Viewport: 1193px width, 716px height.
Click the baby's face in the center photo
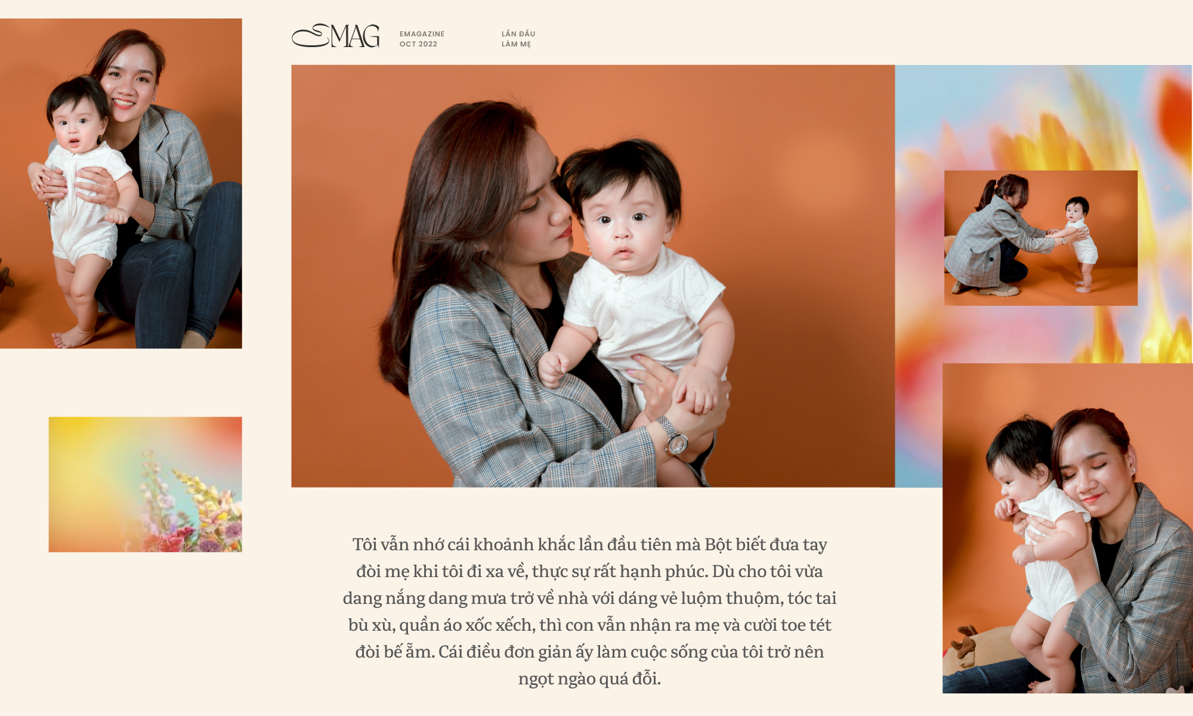coord(622,227)
